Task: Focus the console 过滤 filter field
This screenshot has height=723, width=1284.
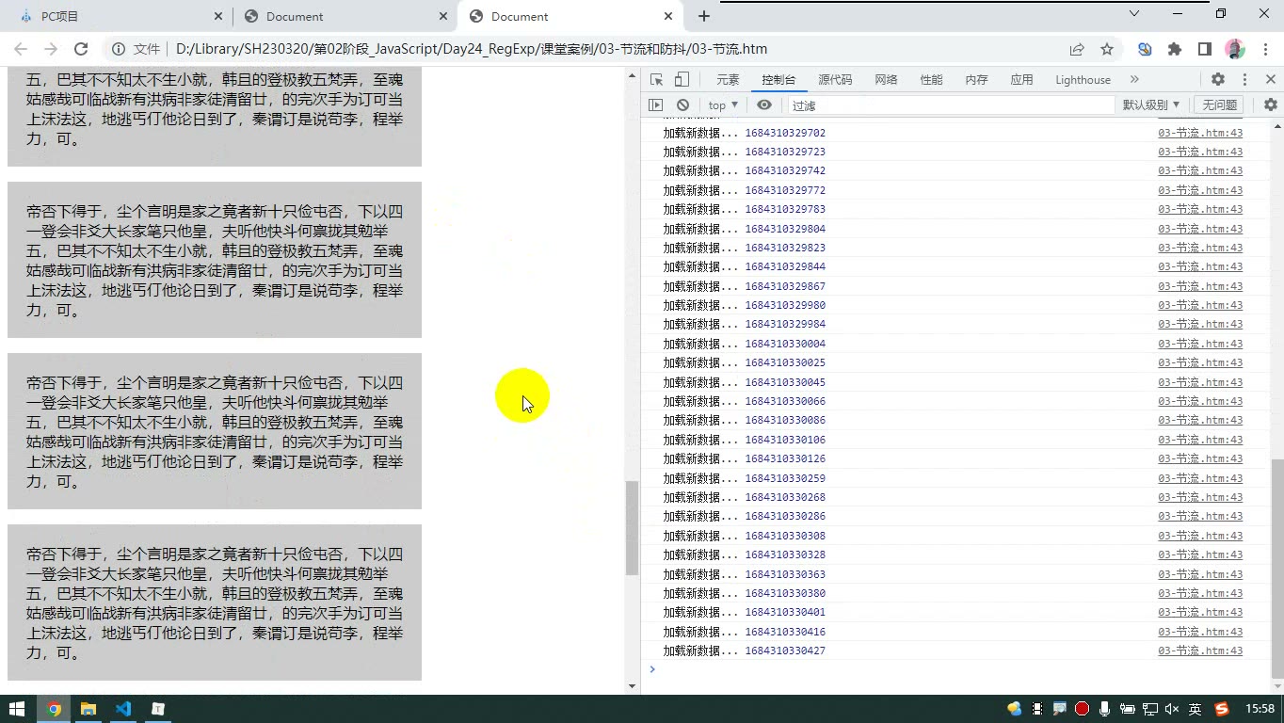Action: 949,105
